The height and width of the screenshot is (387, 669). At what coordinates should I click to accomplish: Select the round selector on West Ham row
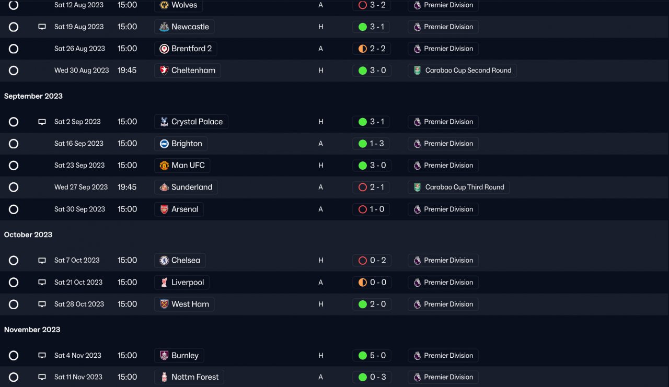pyautogui.click(x=14, y=304)
